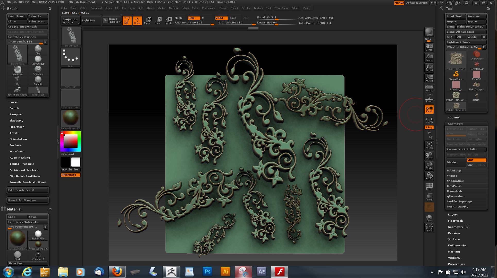Open the Render menu

224,8
